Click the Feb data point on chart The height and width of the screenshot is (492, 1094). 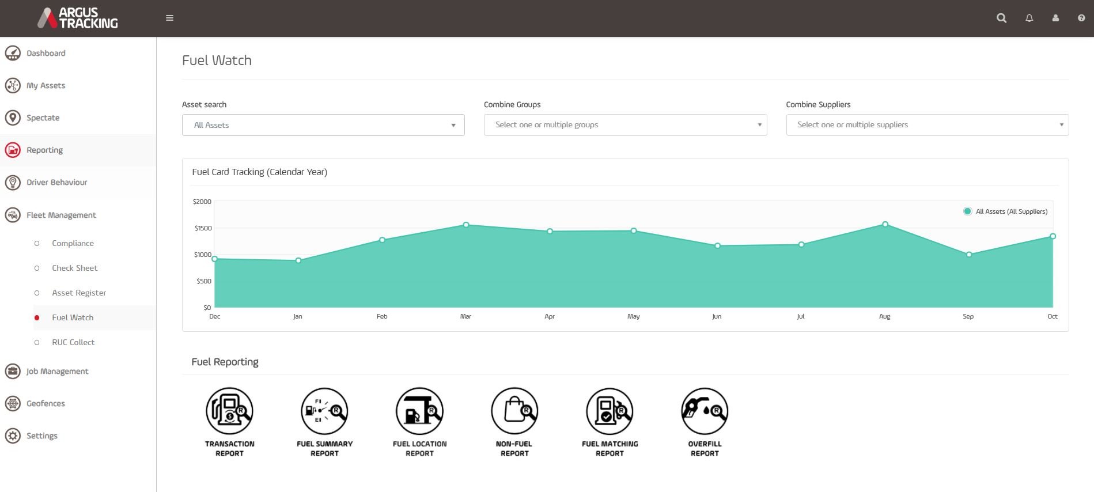(382, 240)
